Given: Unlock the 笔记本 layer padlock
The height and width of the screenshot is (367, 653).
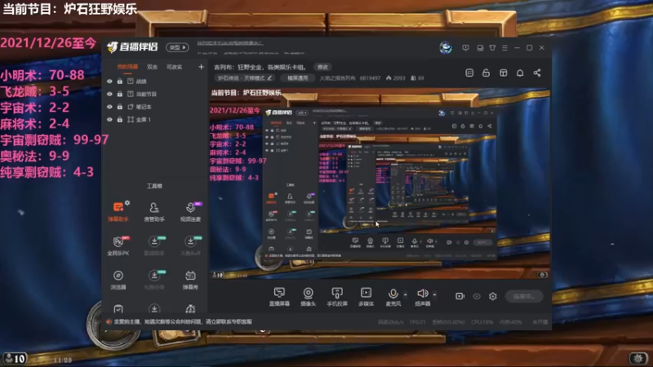Looking at the screenshot, I should [x=120, y=107].
